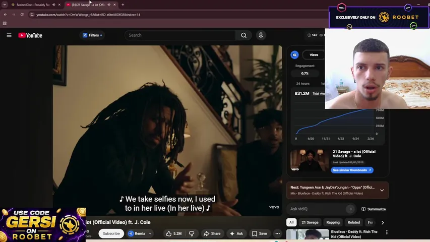Click the Engagement 0.7% value
The image size is (430, 242).
(x=304, y=73)
